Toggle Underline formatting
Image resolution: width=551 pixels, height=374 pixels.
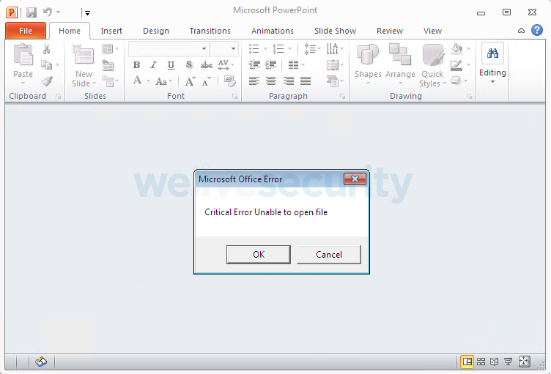pyautogui.click(x=171, y=65)
